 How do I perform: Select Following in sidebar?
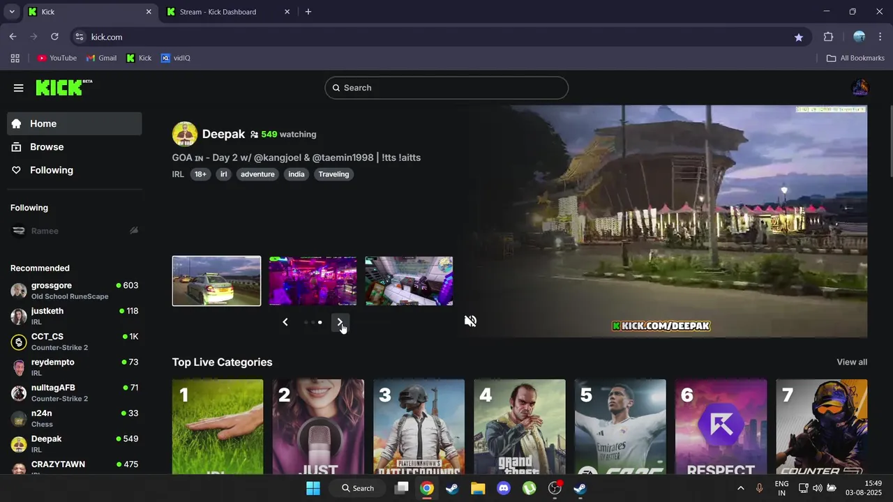75,170
